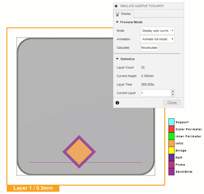Click the red Outer Perimeter swatch
Viewport: 204px width, 194px height.
[x=171, y=129]
